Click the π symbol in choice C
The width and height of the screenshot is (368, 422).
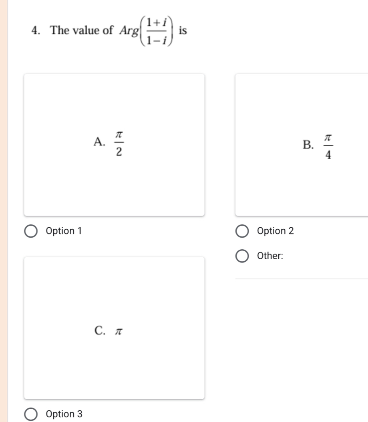pyautogui.click(x=118, y=331)
